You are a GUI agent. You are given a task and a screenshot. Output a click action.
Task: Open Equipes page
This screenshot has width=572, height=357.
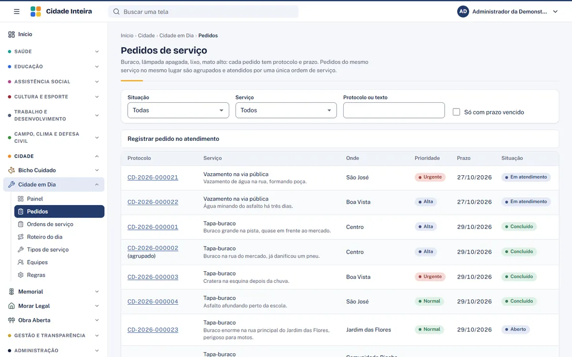click(x=59, y=262)
